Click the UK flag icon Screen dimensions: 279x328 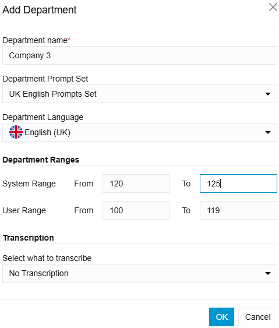[x=16, y=132]
